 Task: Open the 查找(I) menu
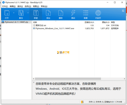(20, 6)
